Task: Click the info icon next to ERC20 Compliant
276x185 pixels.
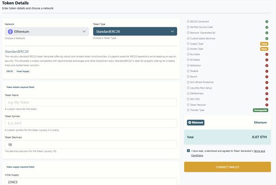Action: (188, 21)
